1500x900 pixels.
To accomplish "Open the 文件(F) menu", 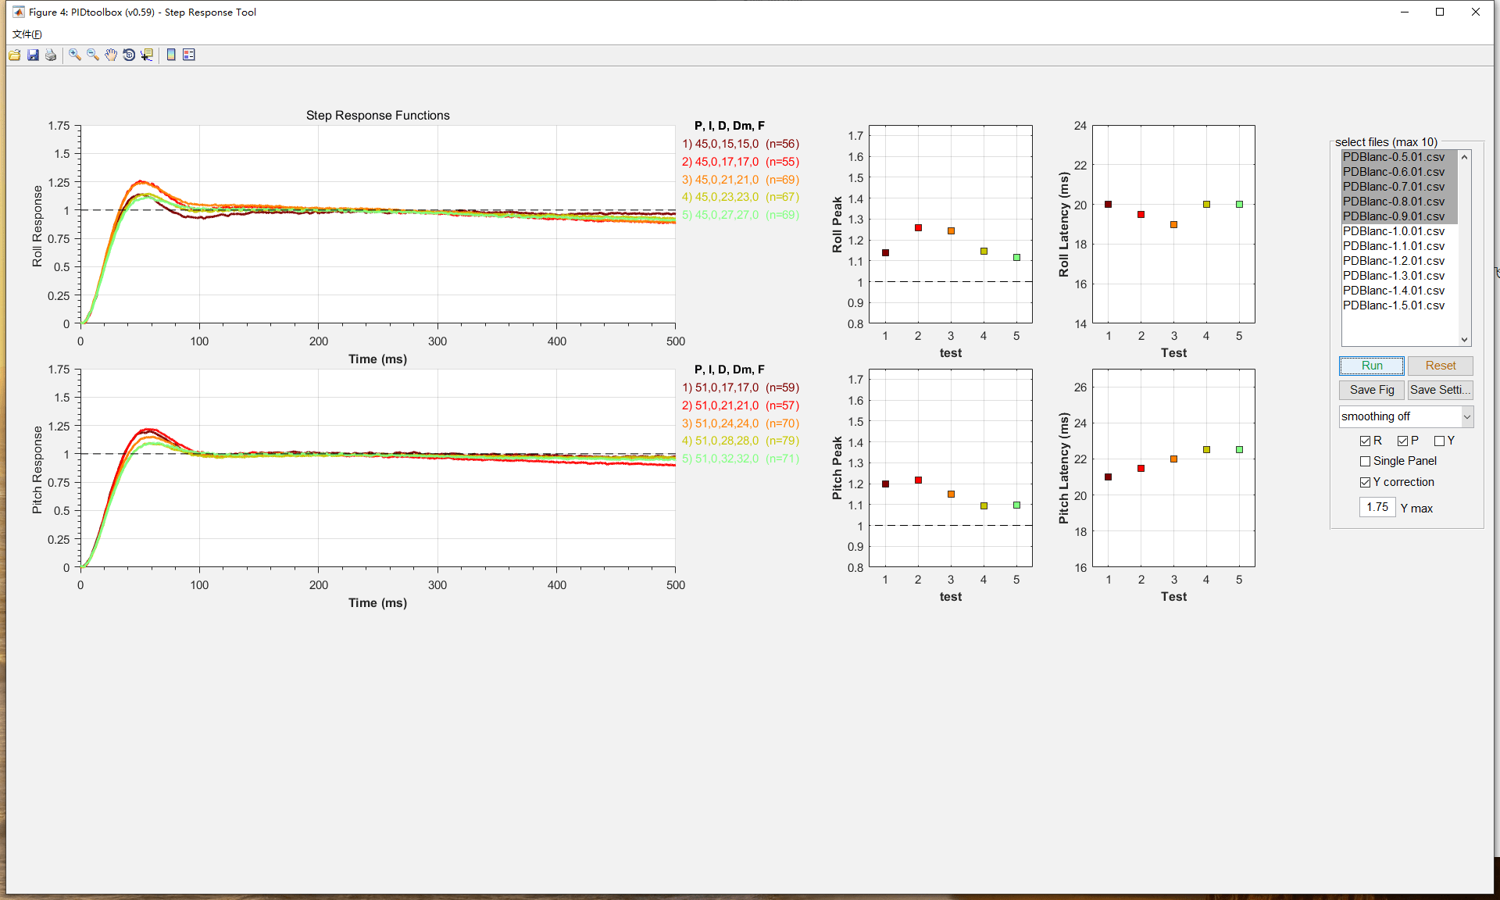I will (x=27, y=34).
